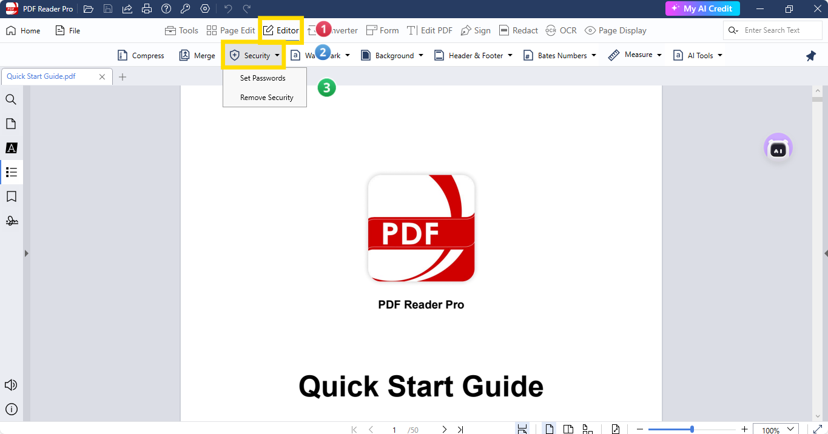Screen dimensions: 828x434
Task: Open Help via the question mark icon
Action: 166,9
